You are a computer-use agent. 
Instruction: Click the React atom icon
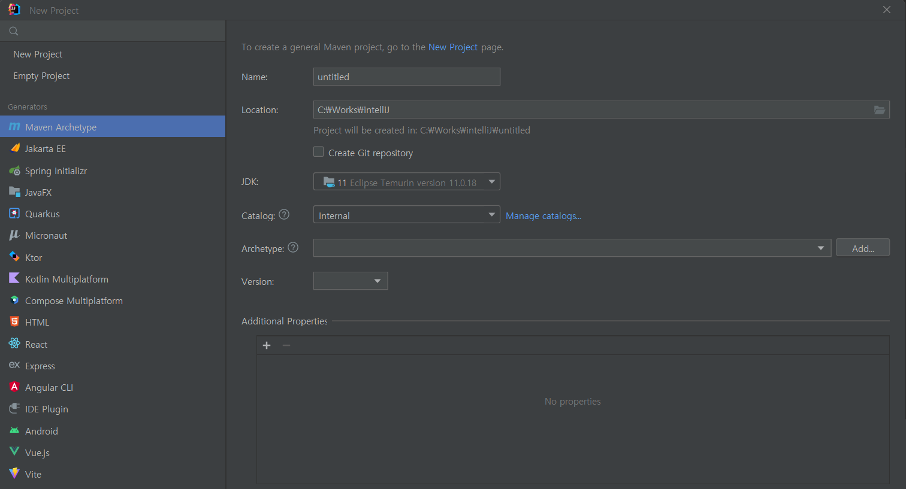click(x=14, y=344)
